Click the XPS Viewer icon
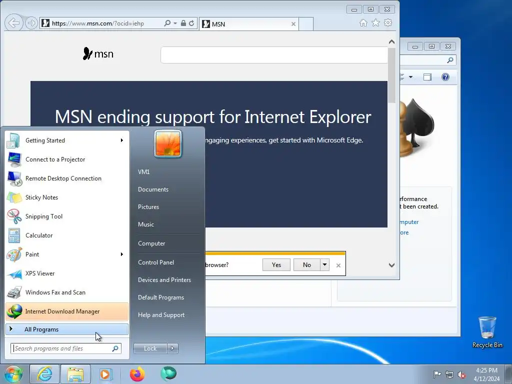The width and height of the screenshot is (512, 384). pyautogui.click(x=14, y=273)
